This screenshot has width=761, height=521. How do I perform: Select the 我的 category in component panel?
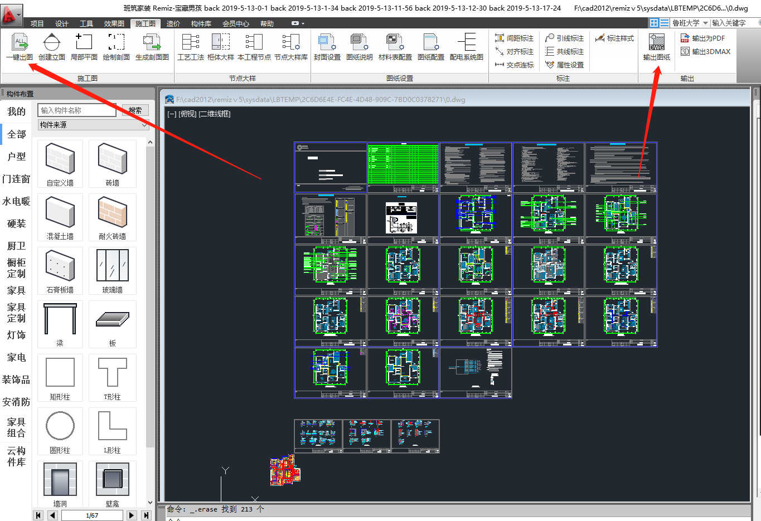tap(16, 111)
